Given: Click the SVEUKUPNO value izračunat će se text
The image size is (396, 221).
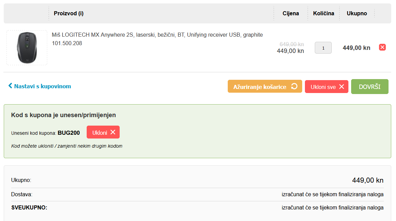Looking at the screenshot, I should click(333, 208).
